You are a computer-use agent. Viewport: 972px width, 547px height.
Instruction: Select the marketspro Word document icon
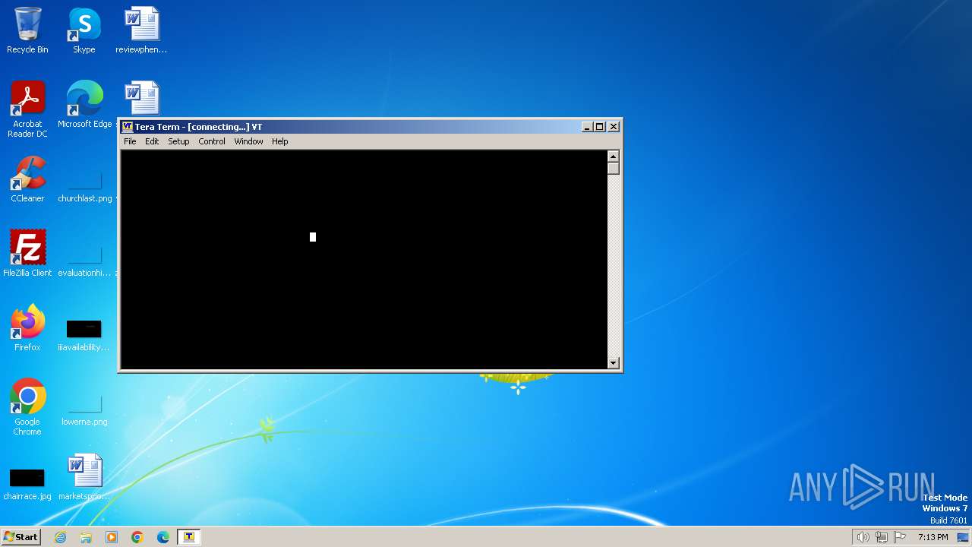point(84,477)
